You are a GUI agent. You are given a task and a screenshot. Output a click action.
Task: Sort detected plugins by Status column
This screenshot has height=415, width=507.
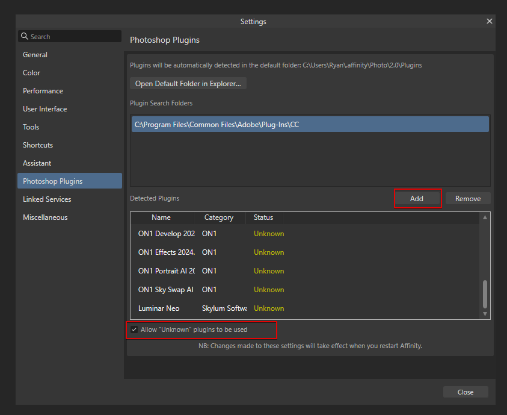[263, 217]
